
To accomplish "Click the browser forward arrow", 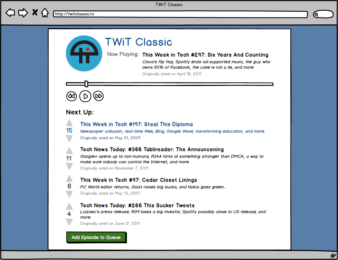I will pyautogui.click(x=23, y=13).
